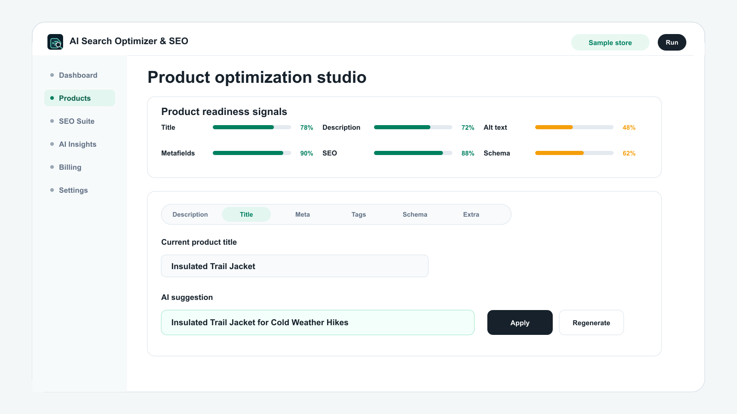Click the 90% Metafields score value
The width and height of the screenshot is (737, 414).
[x=307, y=153]
